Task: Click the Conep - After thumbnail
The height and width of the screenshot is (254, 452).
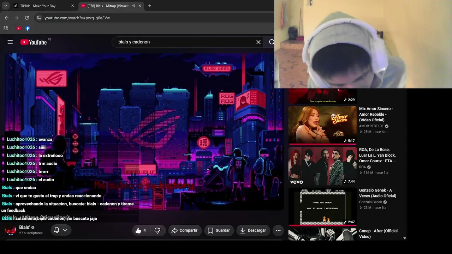Action: point(323,234)
